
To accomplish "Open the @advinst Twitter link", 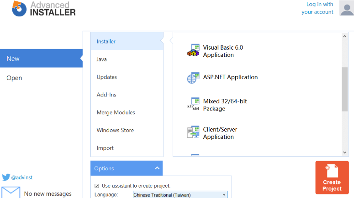I will click(22, 178).
